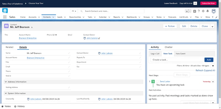The width and height of the screenshot is (221, 109).
Task: Click the pencil icon to edit navigation
Action: coord(217,17)
